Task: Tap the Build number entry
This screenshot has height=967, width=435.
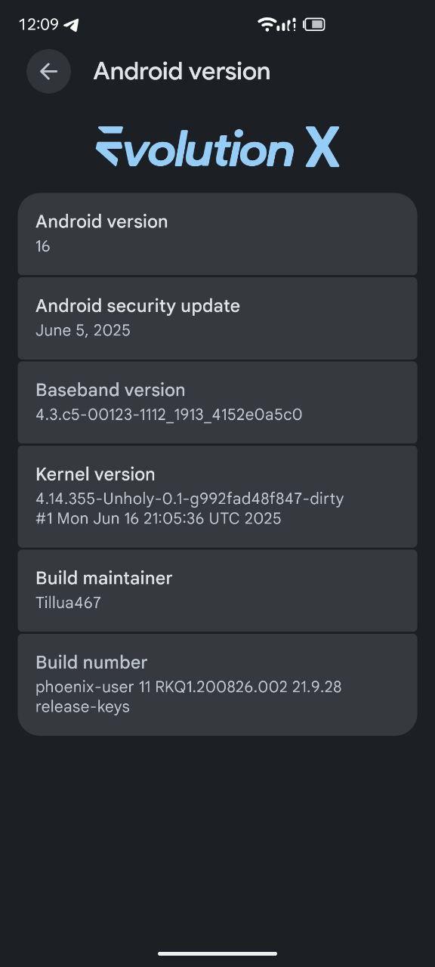Action: tap(217, 684)
